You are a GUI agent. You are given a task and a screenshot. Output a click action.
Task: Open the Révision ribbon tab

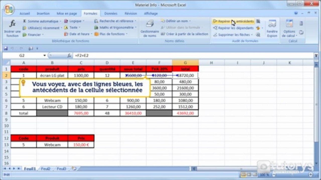click(x=131, y=13)
